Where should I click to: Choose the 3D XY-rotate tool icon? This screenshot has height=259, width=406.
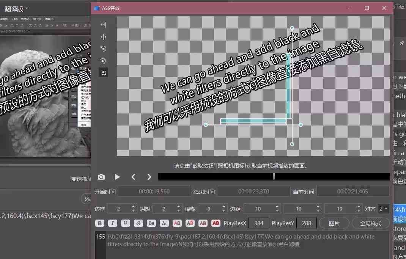tap(103, 61)
